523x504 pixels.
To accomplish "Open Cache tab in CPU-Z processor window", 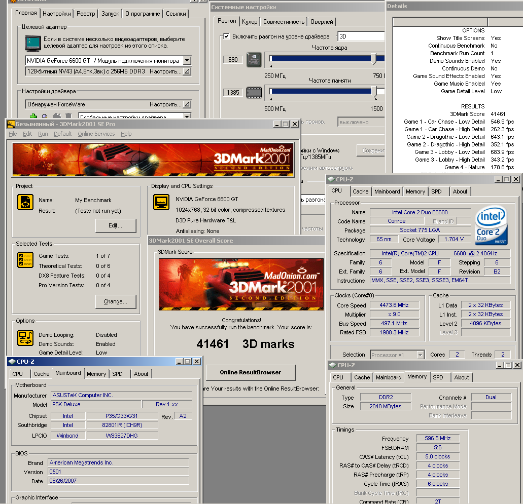I will [x=361, y=191].
